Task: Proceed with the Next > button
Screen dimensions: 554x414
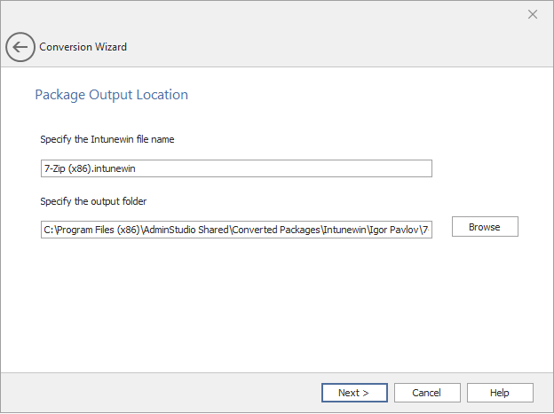Action: (353, 393)
